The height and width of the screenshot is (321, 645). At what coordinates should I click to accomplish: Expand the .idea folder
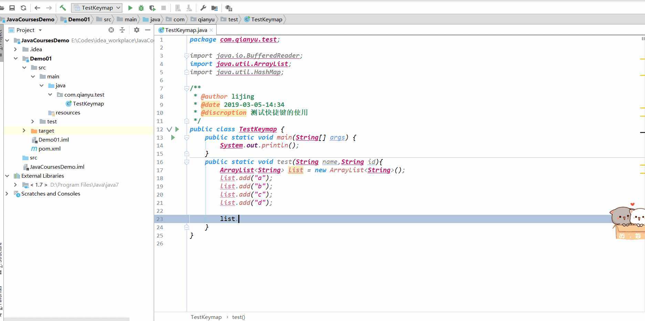click(15, 49)
